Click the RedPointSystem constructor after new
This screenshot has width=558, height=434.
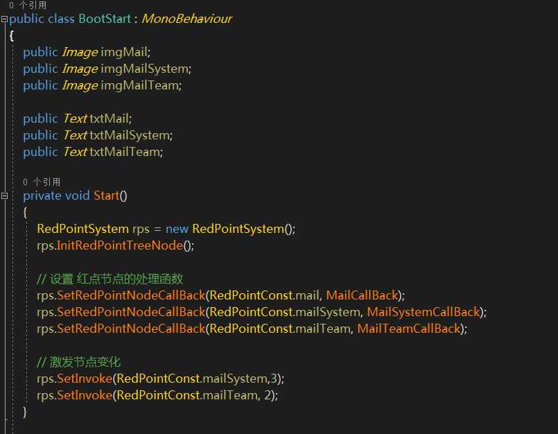[x=238, y=229]
